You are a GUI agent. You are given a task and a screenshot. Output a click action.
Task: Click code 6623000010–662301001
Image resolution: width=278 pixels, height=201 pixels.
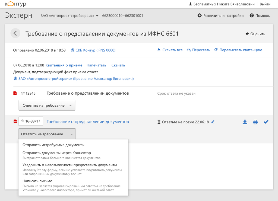(122, 15)
